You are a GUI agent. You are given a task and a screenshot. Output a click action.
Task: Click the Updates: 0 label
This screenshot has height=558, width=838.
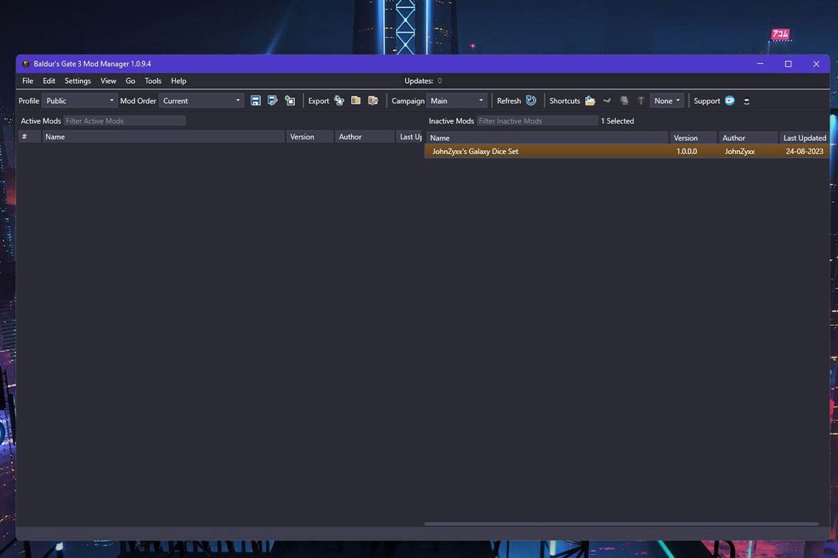[x=423, y=81]
